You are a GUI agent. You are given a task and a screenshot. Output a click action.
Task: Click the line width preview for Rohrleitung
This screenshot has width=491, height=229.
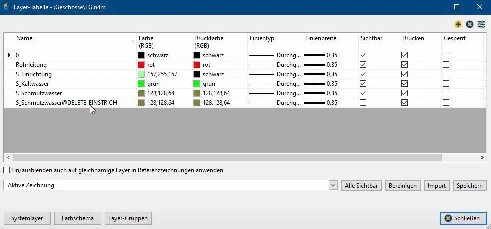click(314, 65)
